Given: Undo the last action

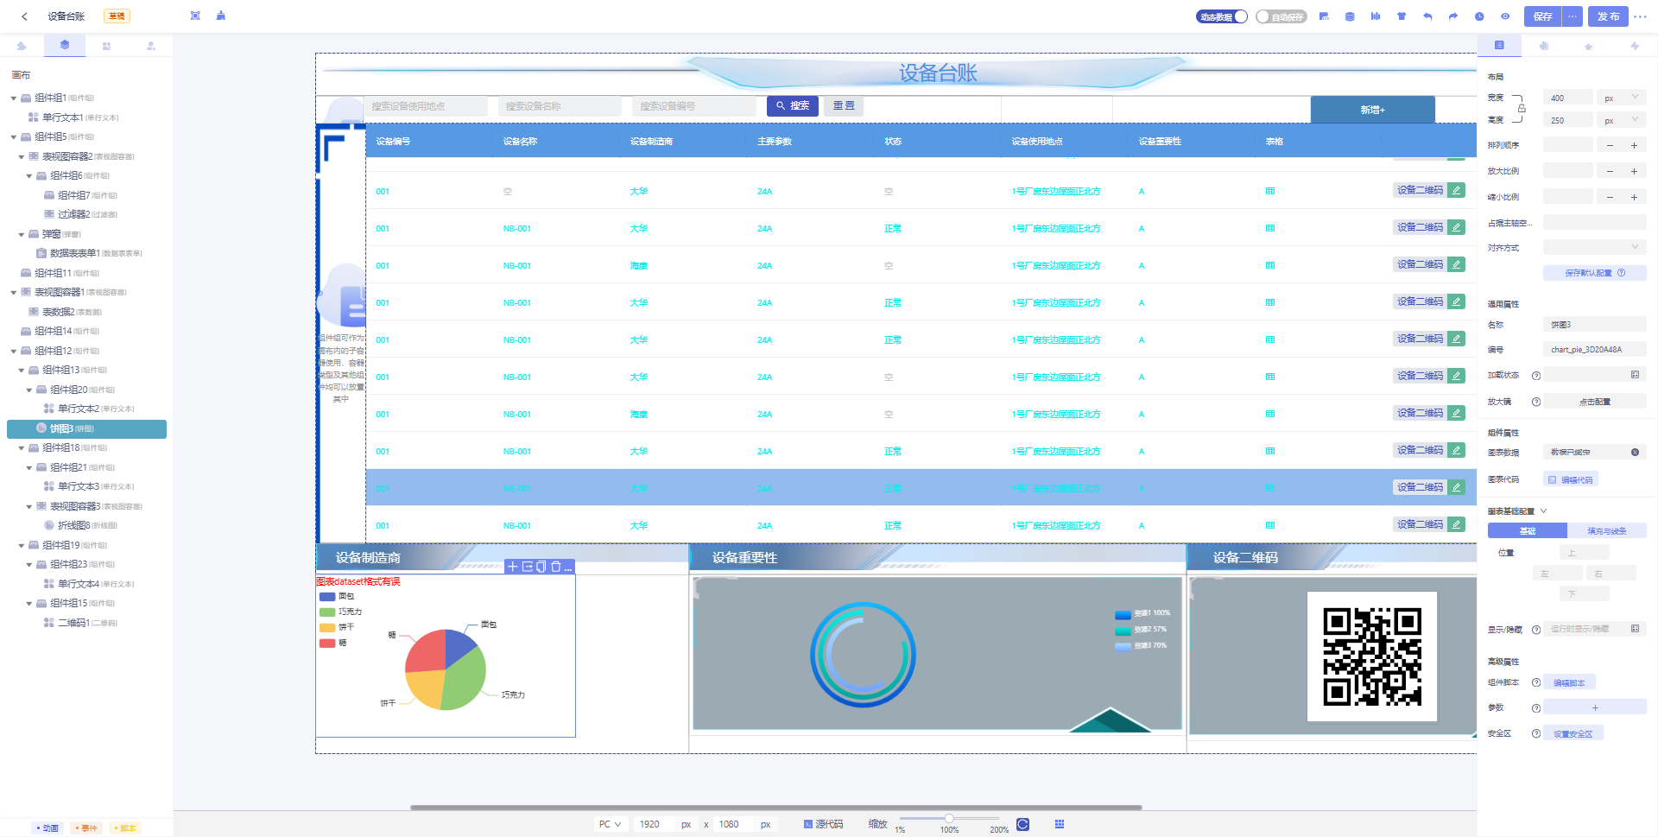Looking at the screenshot, I should (x=1427, y=16).
